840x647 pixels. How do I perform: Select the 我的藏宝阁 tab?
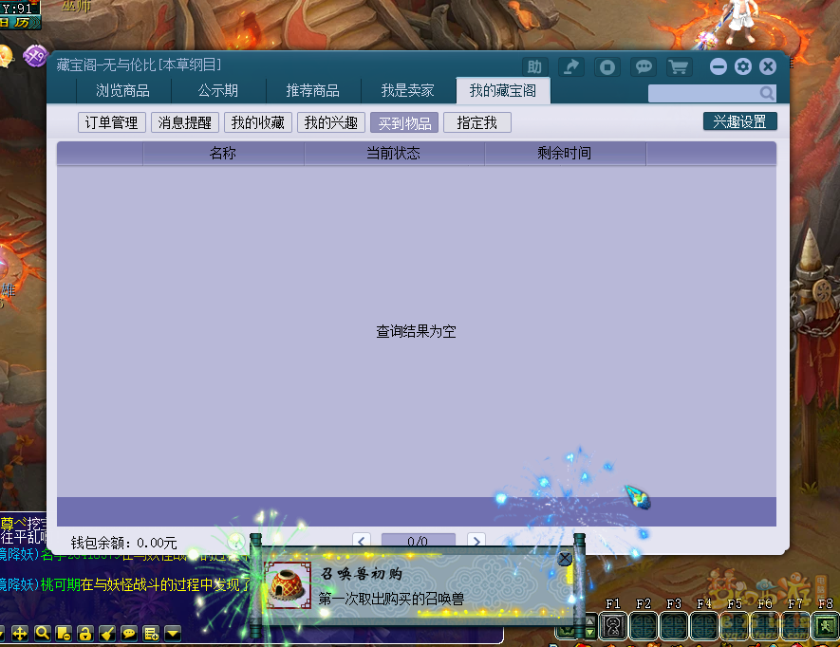tap(503, 90)
